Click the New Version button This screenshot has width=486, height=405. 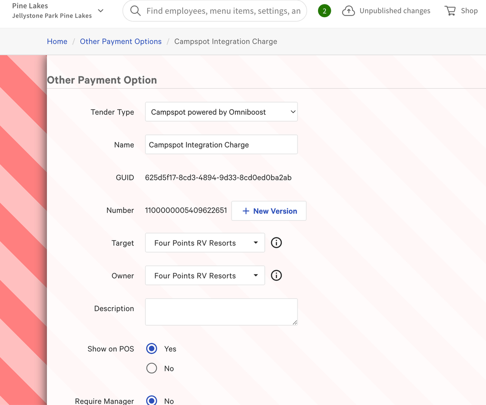click(269, 211)
